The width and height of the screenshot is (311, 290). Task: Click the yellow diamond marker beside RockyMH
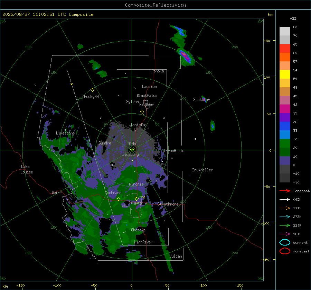click(x=92, y=90)
